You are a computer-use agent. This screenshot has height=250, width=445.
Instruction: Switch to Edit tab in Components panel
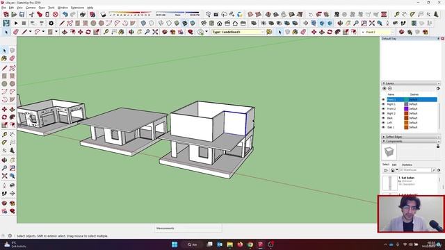[x=394, y=165]
